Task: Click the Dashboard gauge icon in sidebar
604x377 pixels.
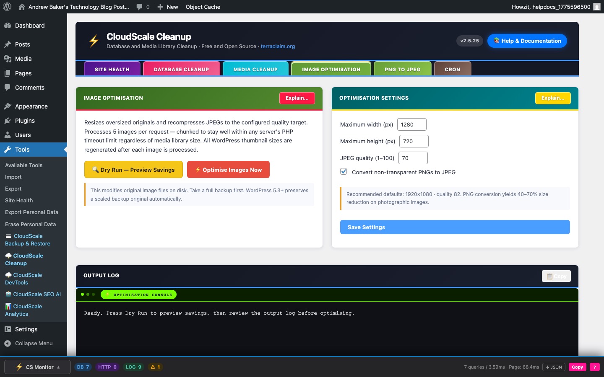Action: pyautogui.click(x=8, y=26)
